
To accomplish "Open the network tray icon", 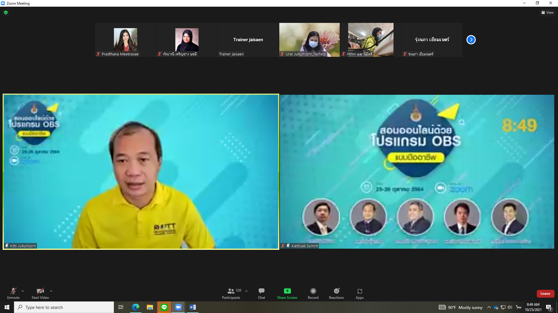I will point(503,307).
